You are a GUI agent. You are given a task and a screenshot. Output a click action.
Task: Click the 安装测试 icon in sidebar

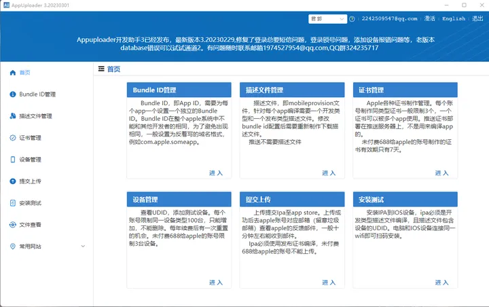pyautogui.click(x=13, y=203)
